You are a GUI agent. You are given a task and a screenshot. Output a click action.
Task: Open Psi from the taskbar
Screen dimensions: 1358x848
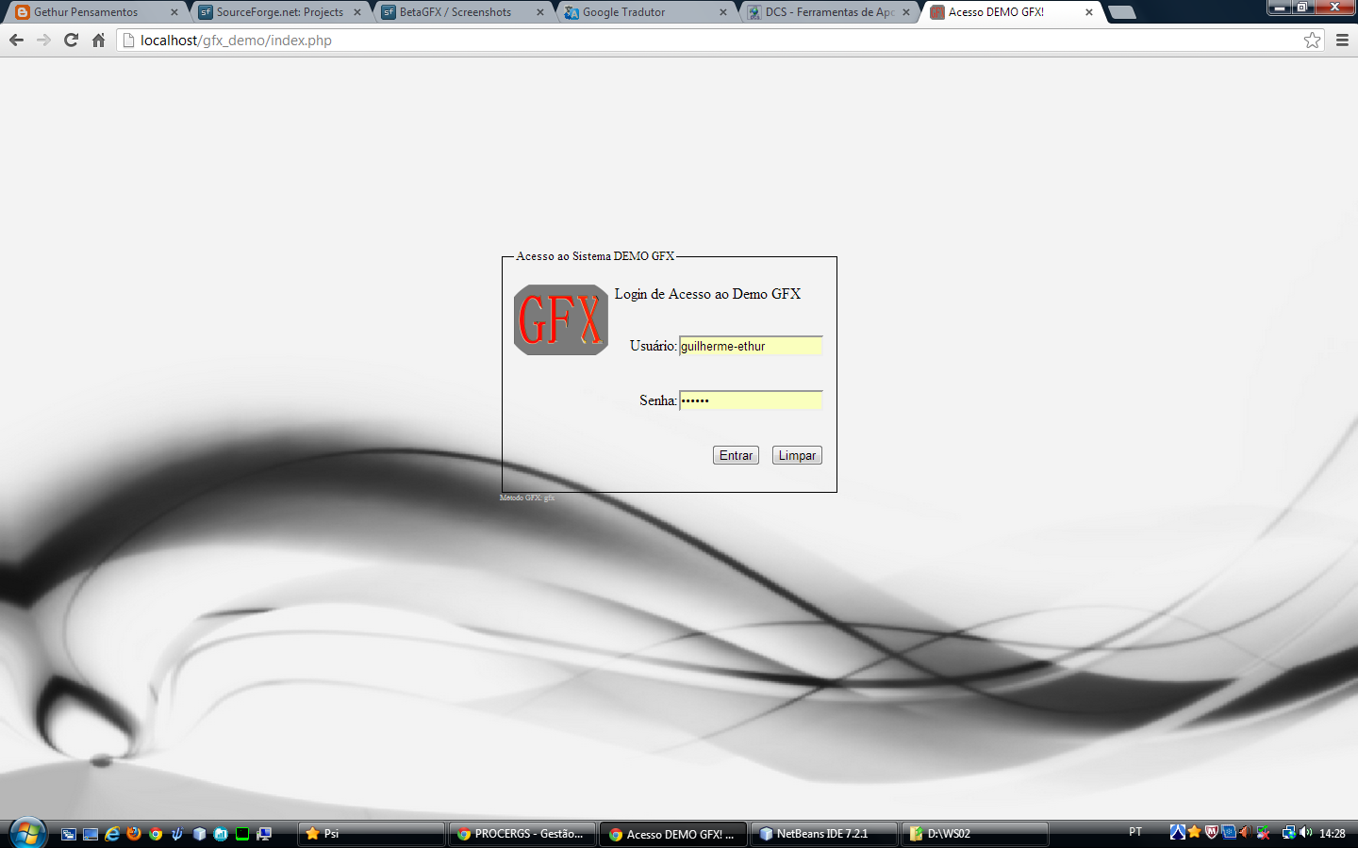pos(371,833)
